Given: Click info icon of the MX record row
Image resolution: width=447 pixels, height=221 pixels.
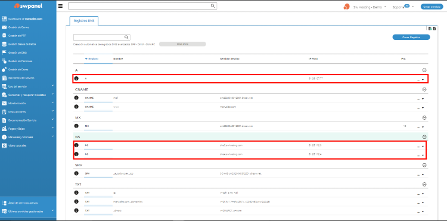Looking at the screenshot, I should tap(76, 126).
